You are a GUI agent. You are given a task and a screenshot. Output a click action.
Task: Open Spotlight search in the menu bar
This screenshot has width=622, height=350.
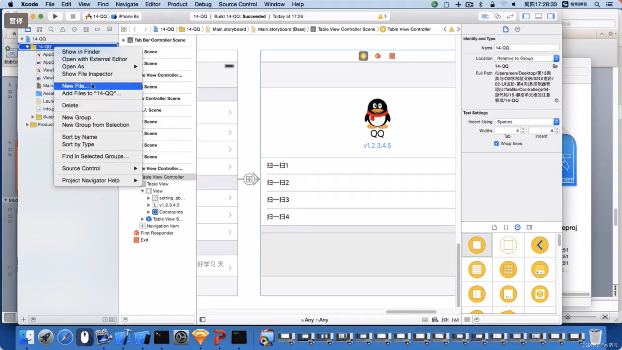point(597,4)
